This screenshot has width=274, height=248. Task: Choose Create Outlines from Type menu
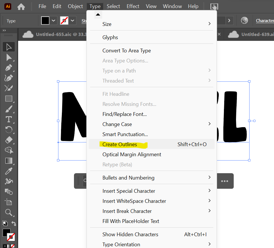click(x=119, y=144)
